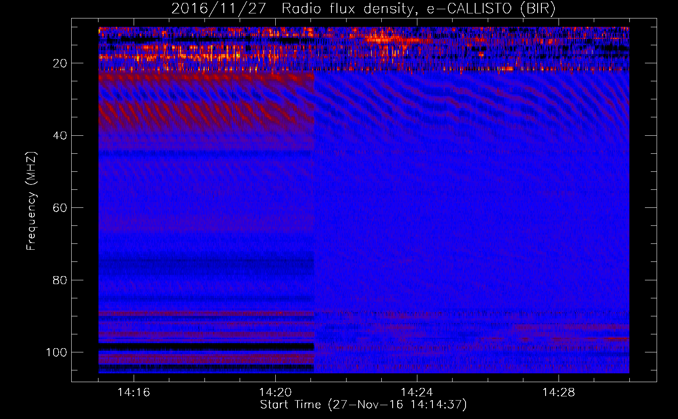This screenshot has height=419, width=678.
Task: Click the 60 MHz frequency tick label
Action: click(x=60, y=208)
